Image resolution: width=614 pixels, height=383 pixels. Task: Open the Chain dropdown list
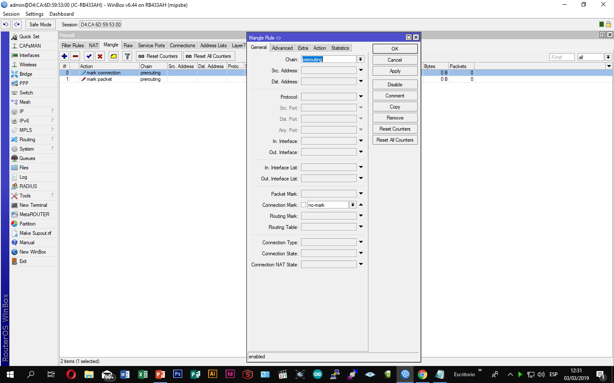click(x=361, y=60)
